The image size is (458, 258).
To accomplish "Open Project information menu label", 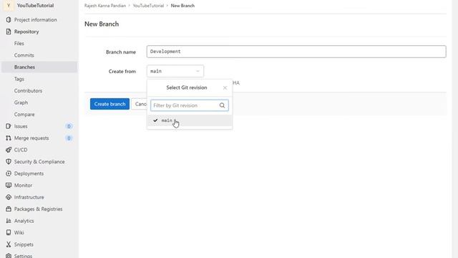I will [36, 20].
